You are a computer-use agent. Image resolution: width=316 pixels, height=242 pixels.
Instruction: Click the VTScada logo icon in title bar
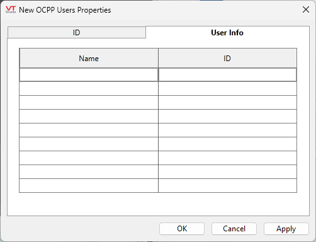click(x=11, y=9)
